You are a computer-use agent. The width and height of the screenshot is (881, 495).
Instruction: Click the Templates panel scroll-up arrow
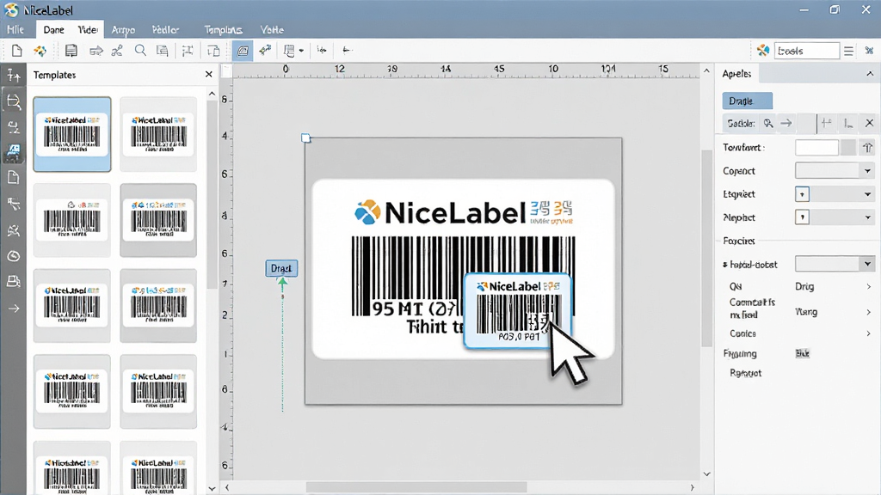tap(212, 94)
